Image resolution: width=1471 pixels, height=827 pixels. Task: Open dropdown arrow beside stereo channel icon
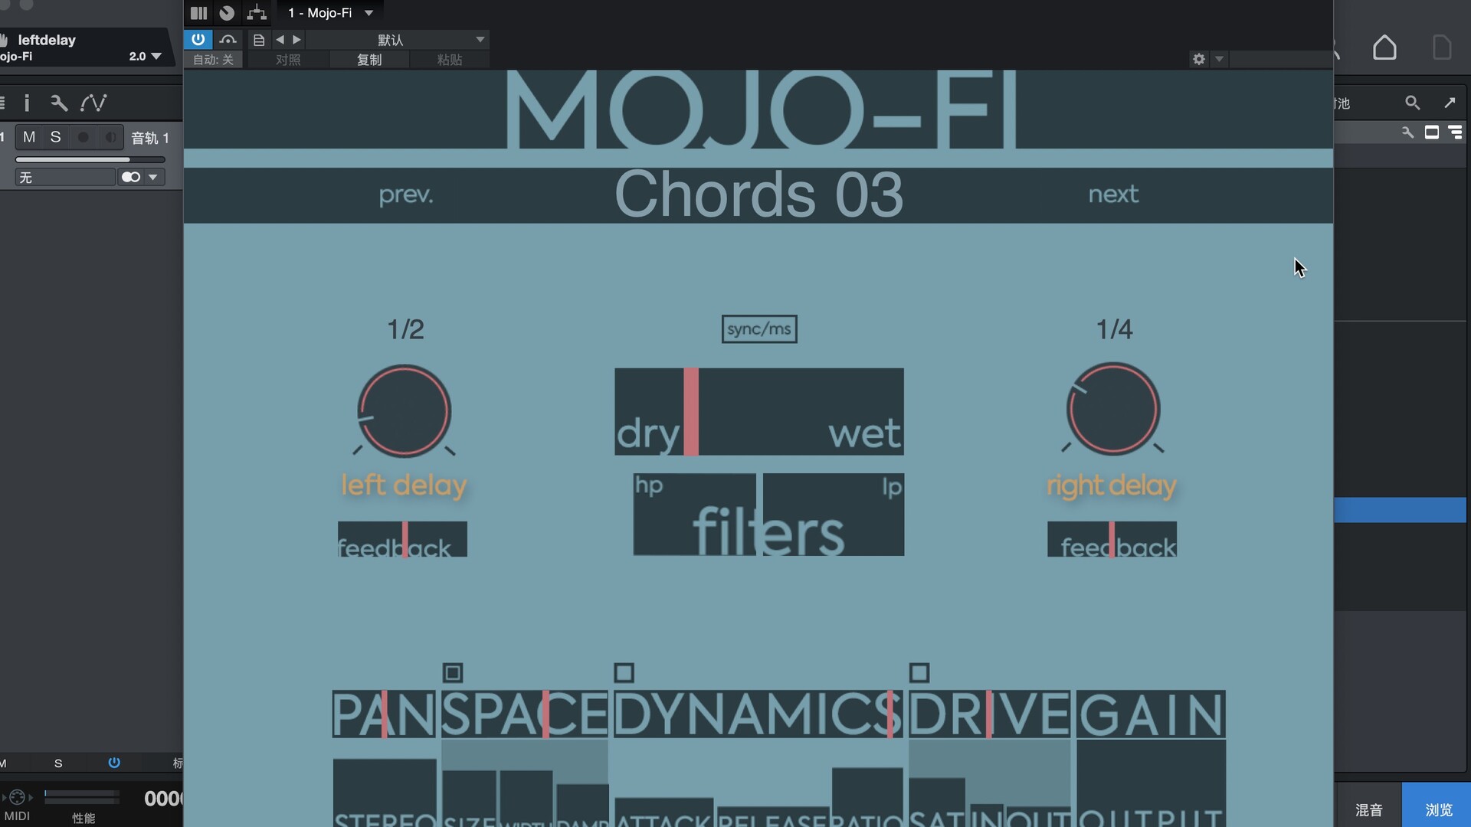(153, 178)
